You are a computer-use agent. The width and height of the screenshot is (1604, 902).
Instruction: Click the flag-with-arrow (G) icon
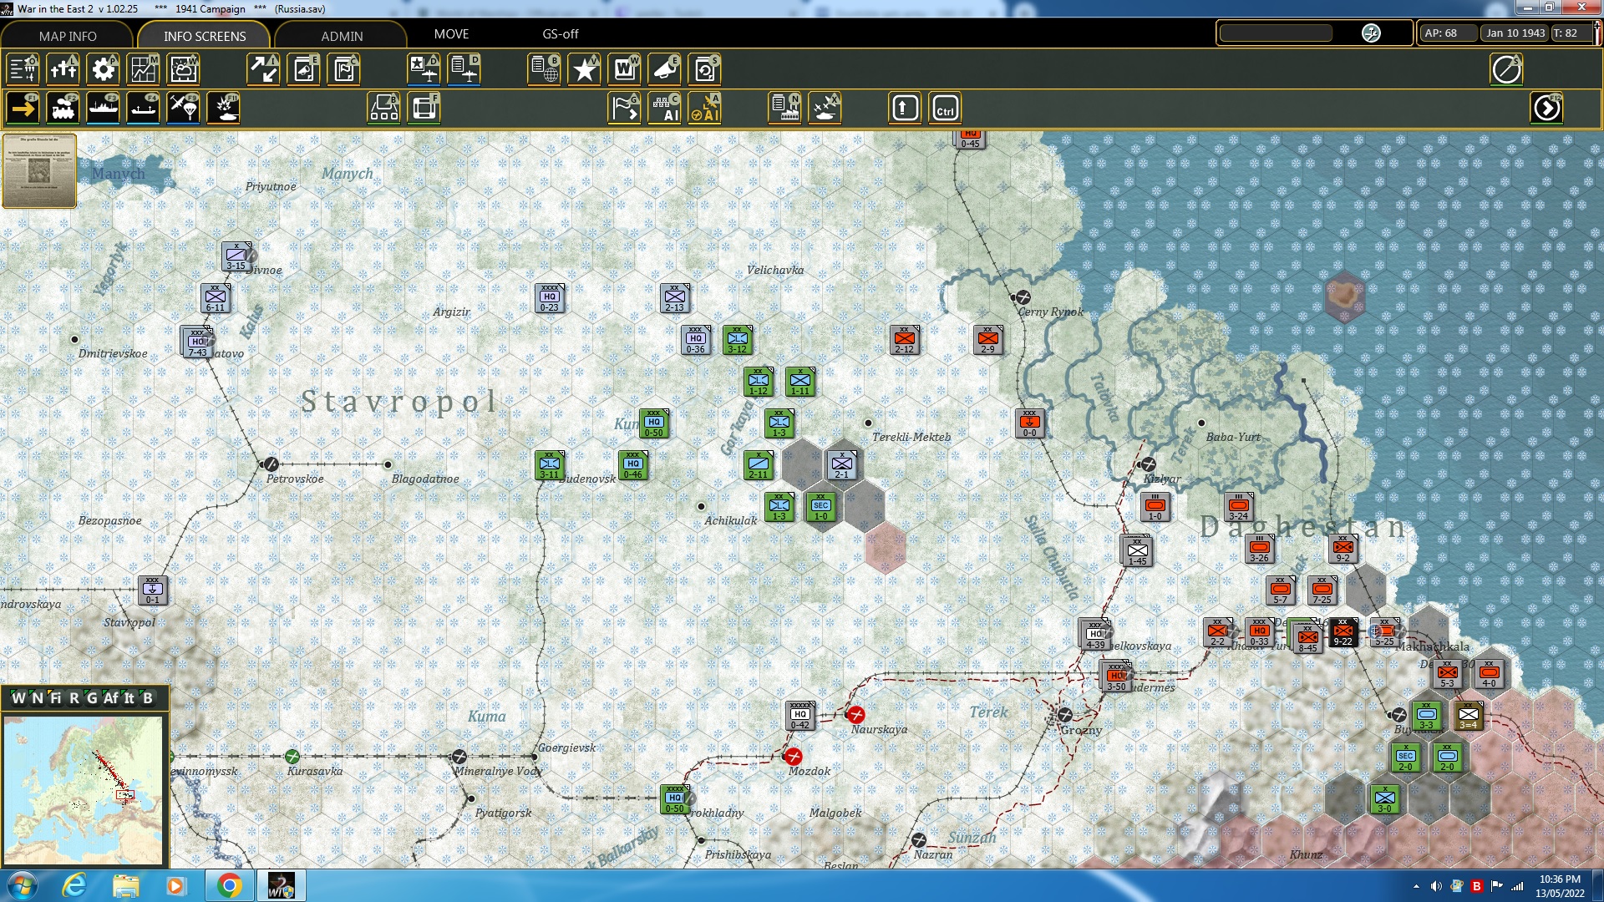coord(624,108)
